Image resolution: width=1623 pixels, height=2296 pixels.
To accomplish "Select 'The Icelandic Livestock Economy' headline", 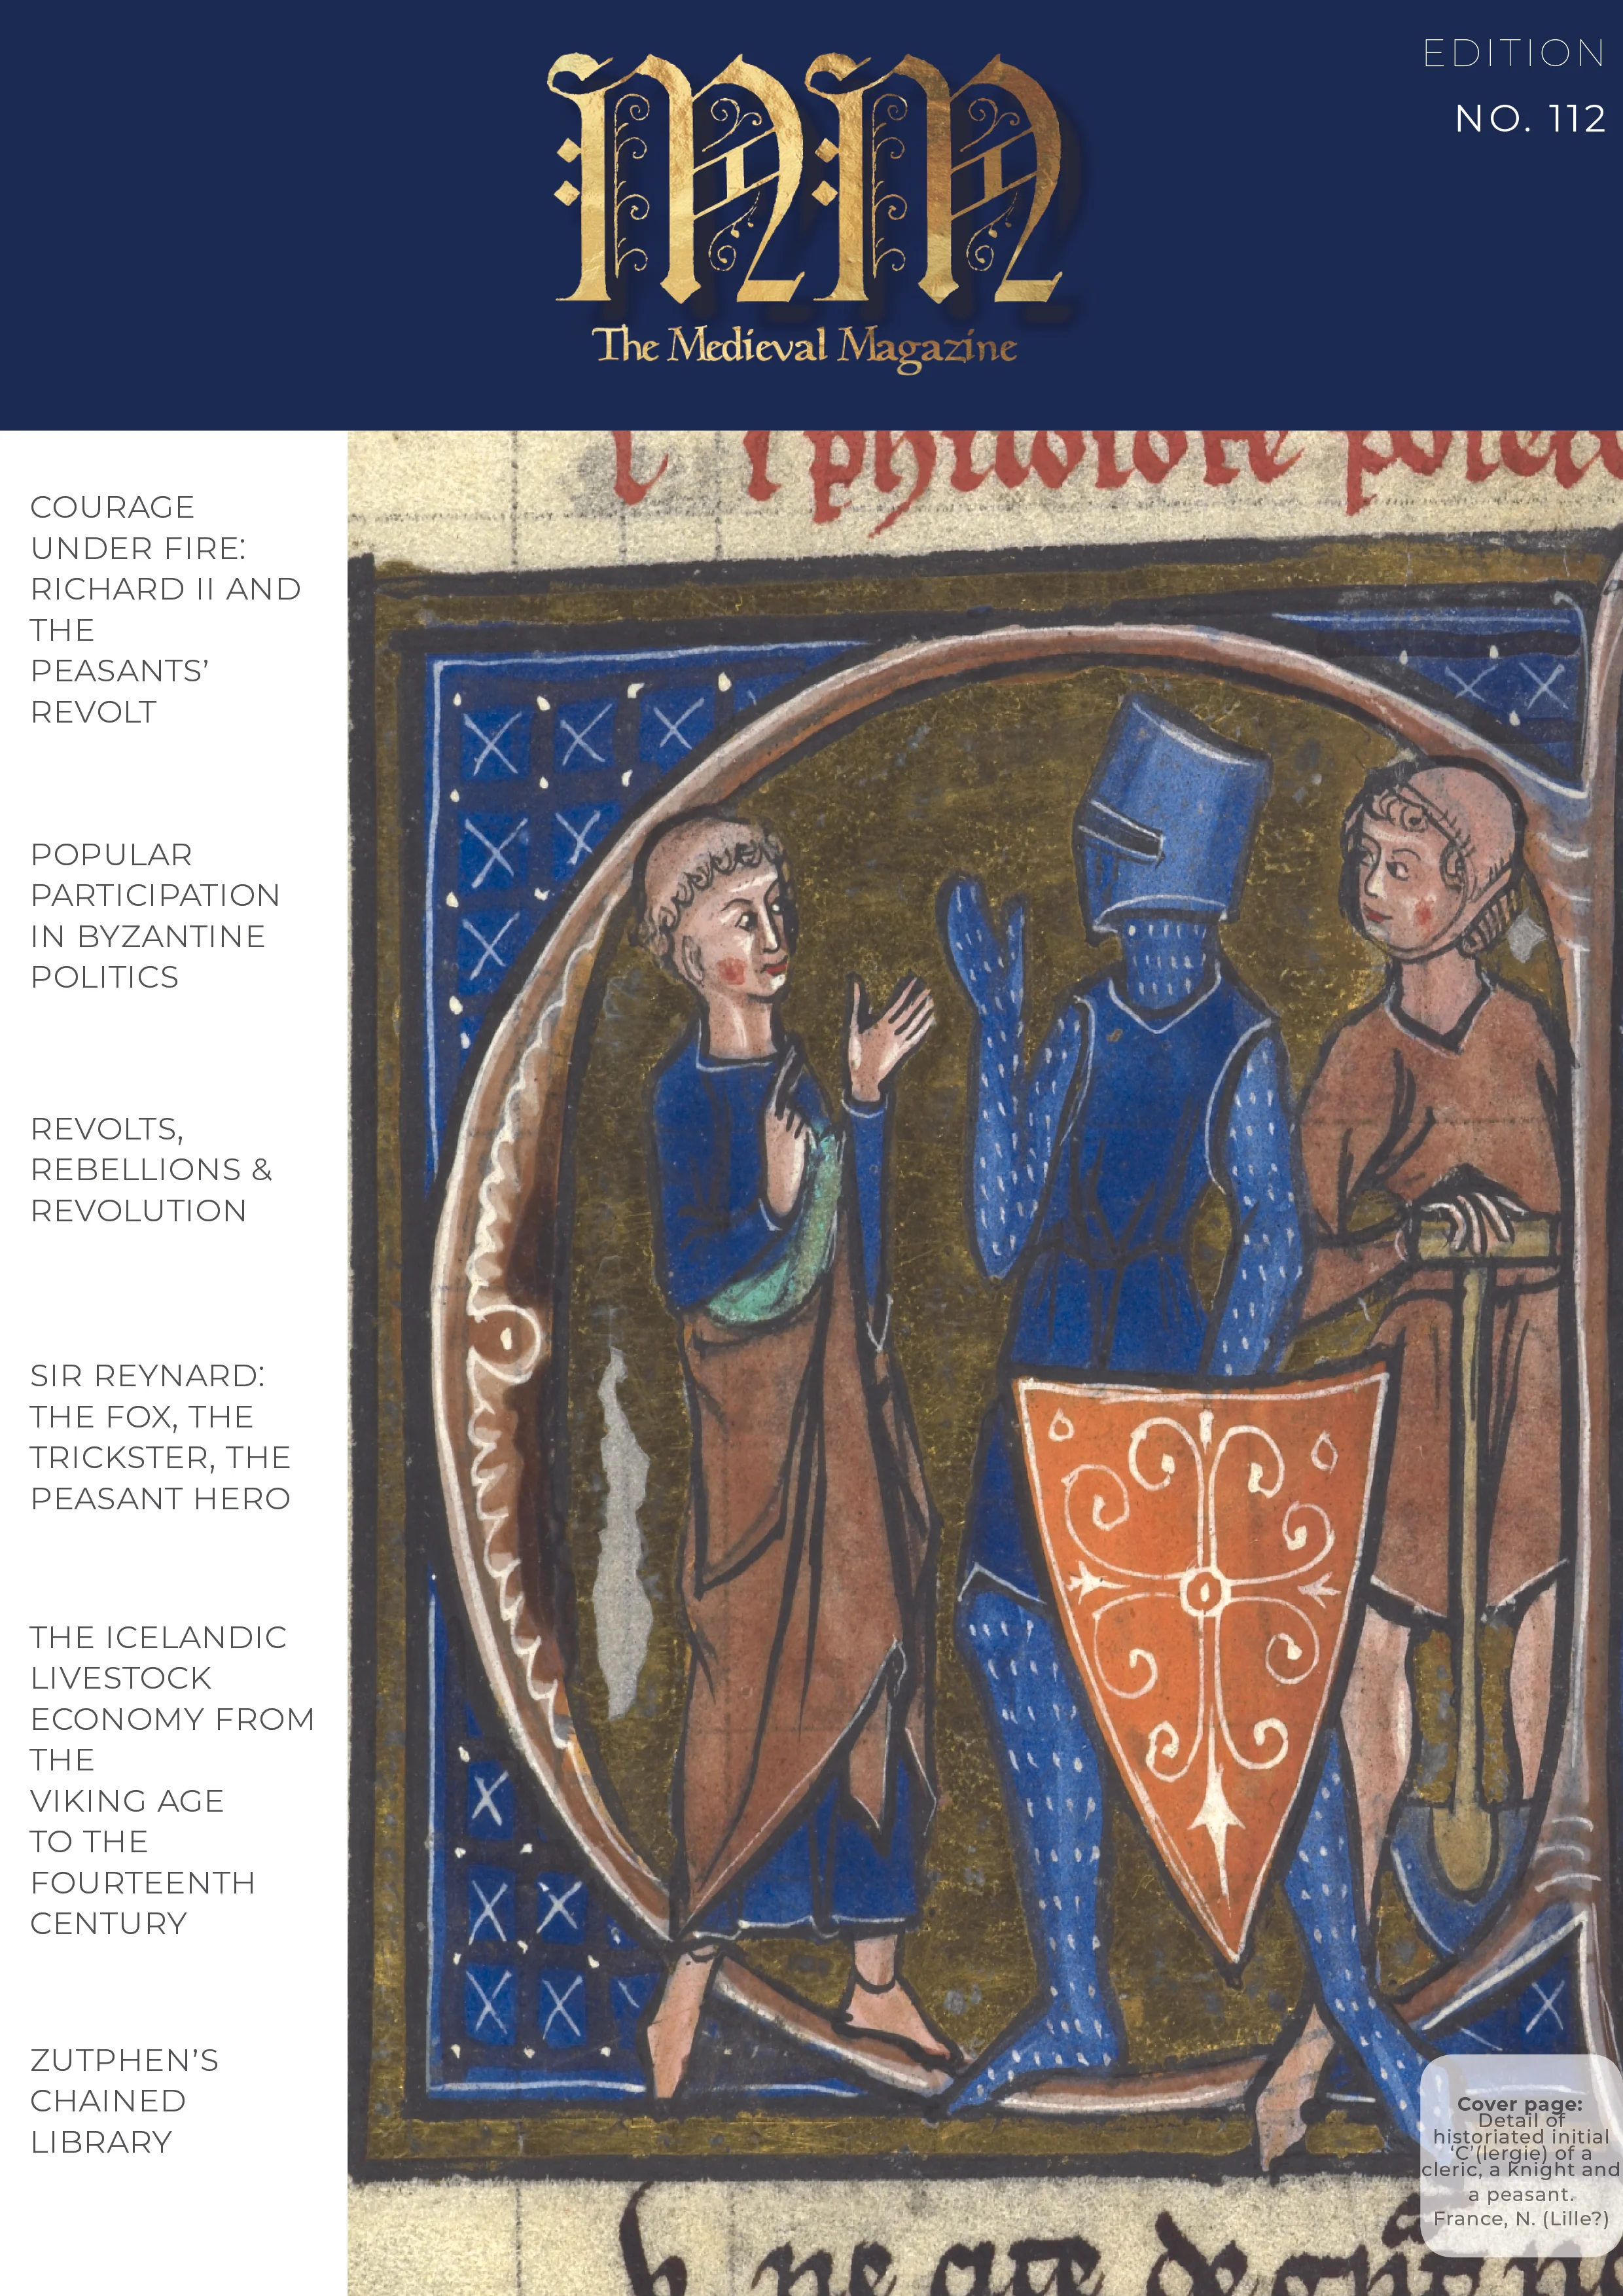I will click(172, 1780).
